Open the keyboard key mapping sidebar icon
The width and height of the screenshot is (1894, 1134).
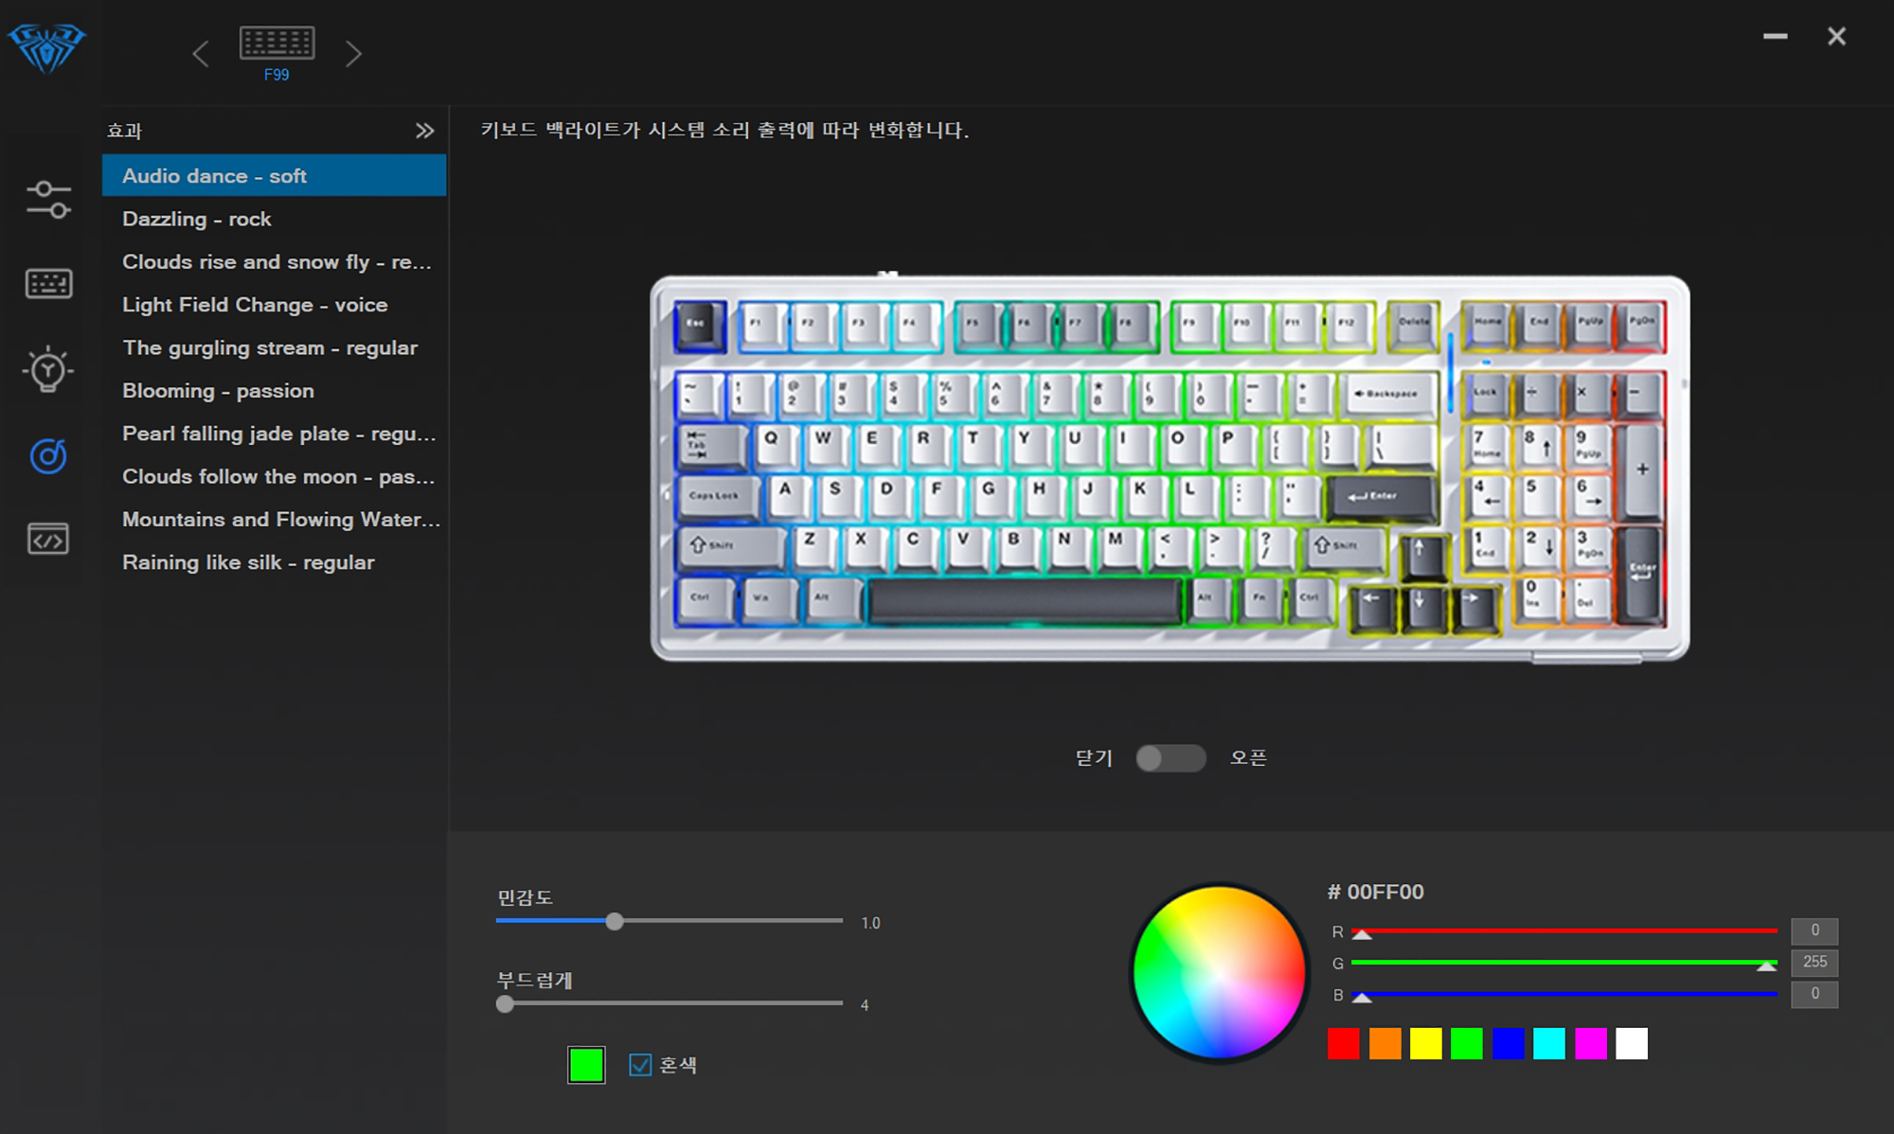48,283
